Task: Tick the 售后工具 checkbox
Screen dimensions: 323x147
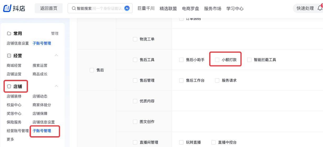Action: point(135,60)
